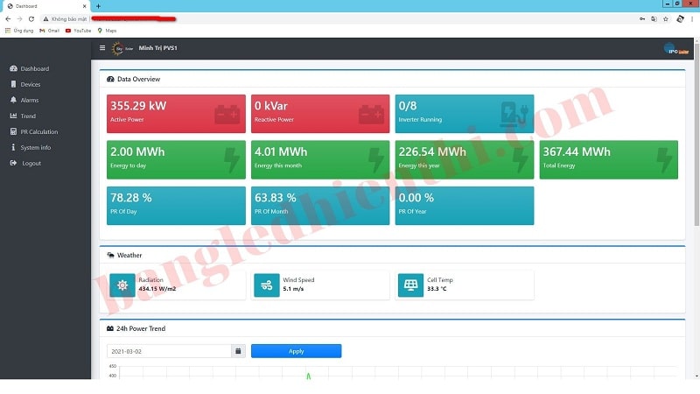Click the browser reload button
This screenshot has height=394, width=700.
coord(31,18)
